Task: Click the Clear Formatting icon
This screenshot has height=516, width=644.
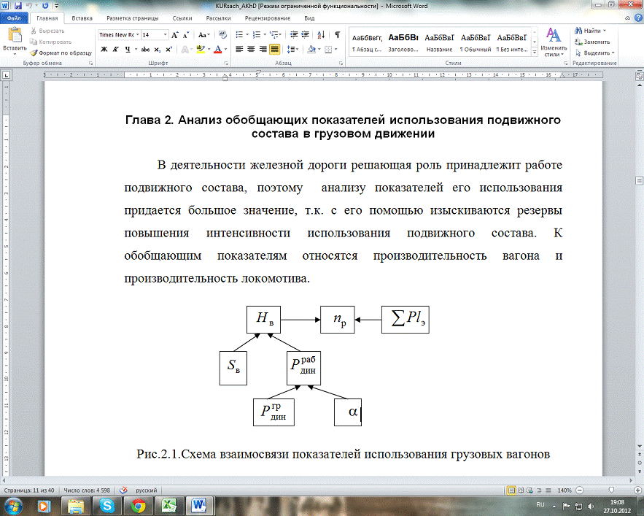Action: point(222,35)
